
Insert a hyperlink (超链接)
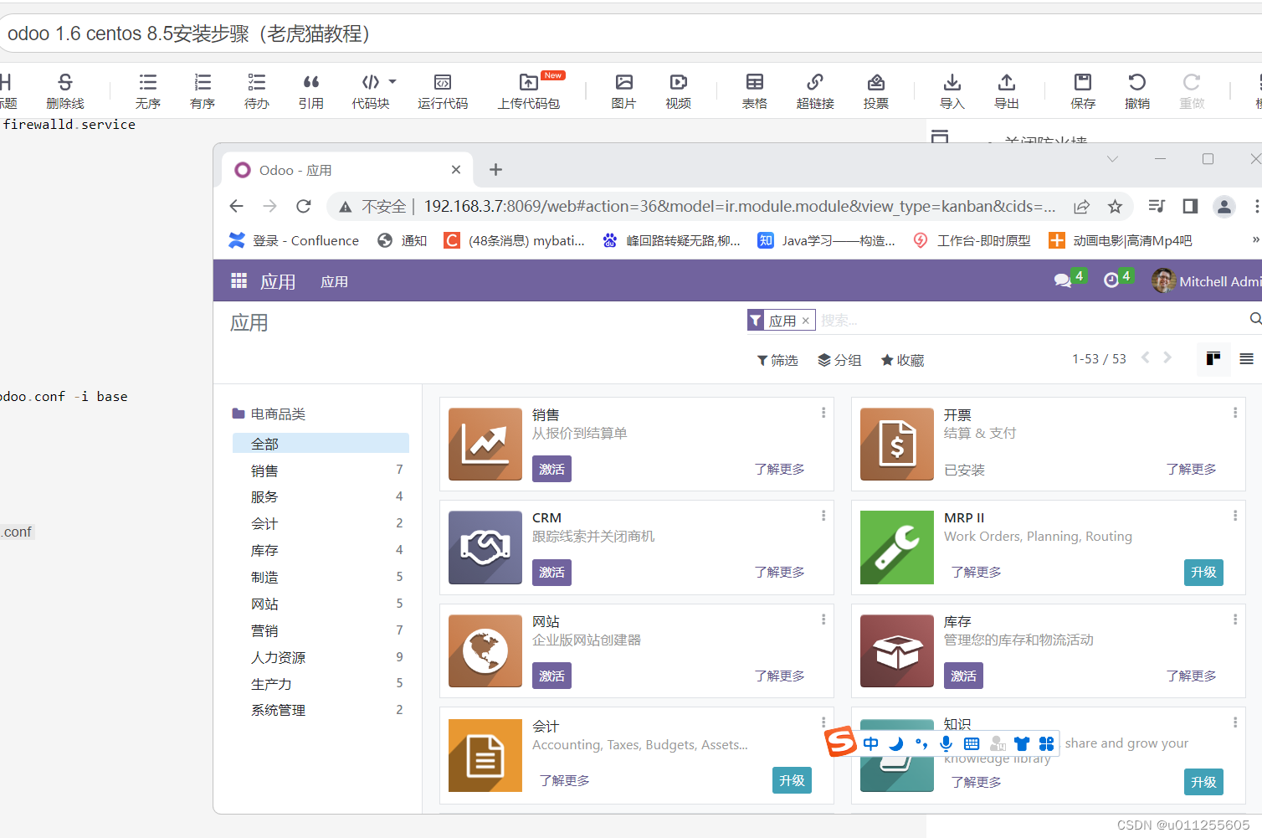815,90
